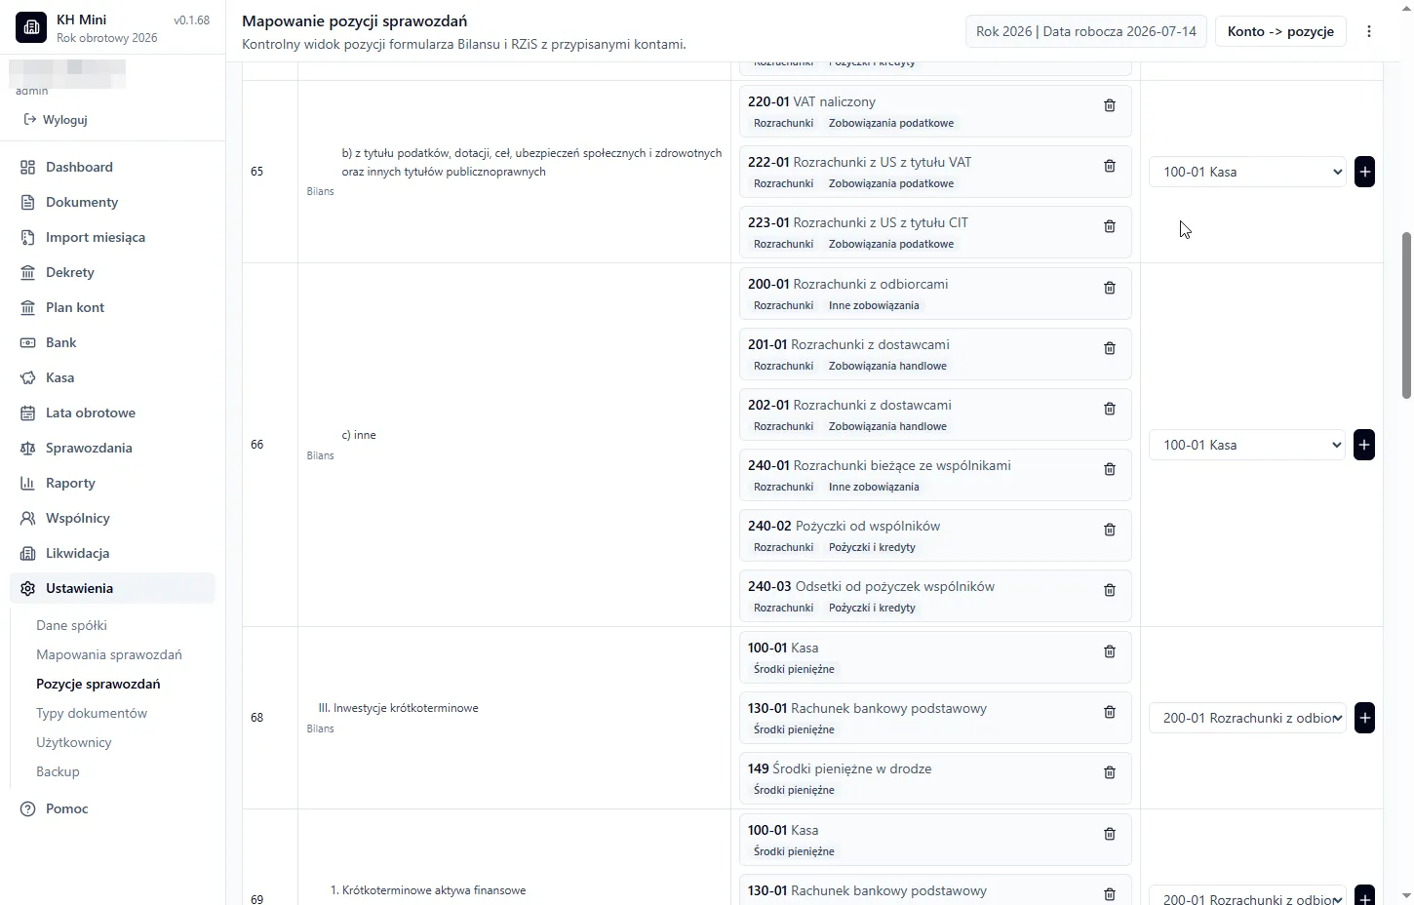Select Mapowania sprawozdań submenu item
Image resolution: width=1414 pixels, height=905 pixels.
click(109, 654)
